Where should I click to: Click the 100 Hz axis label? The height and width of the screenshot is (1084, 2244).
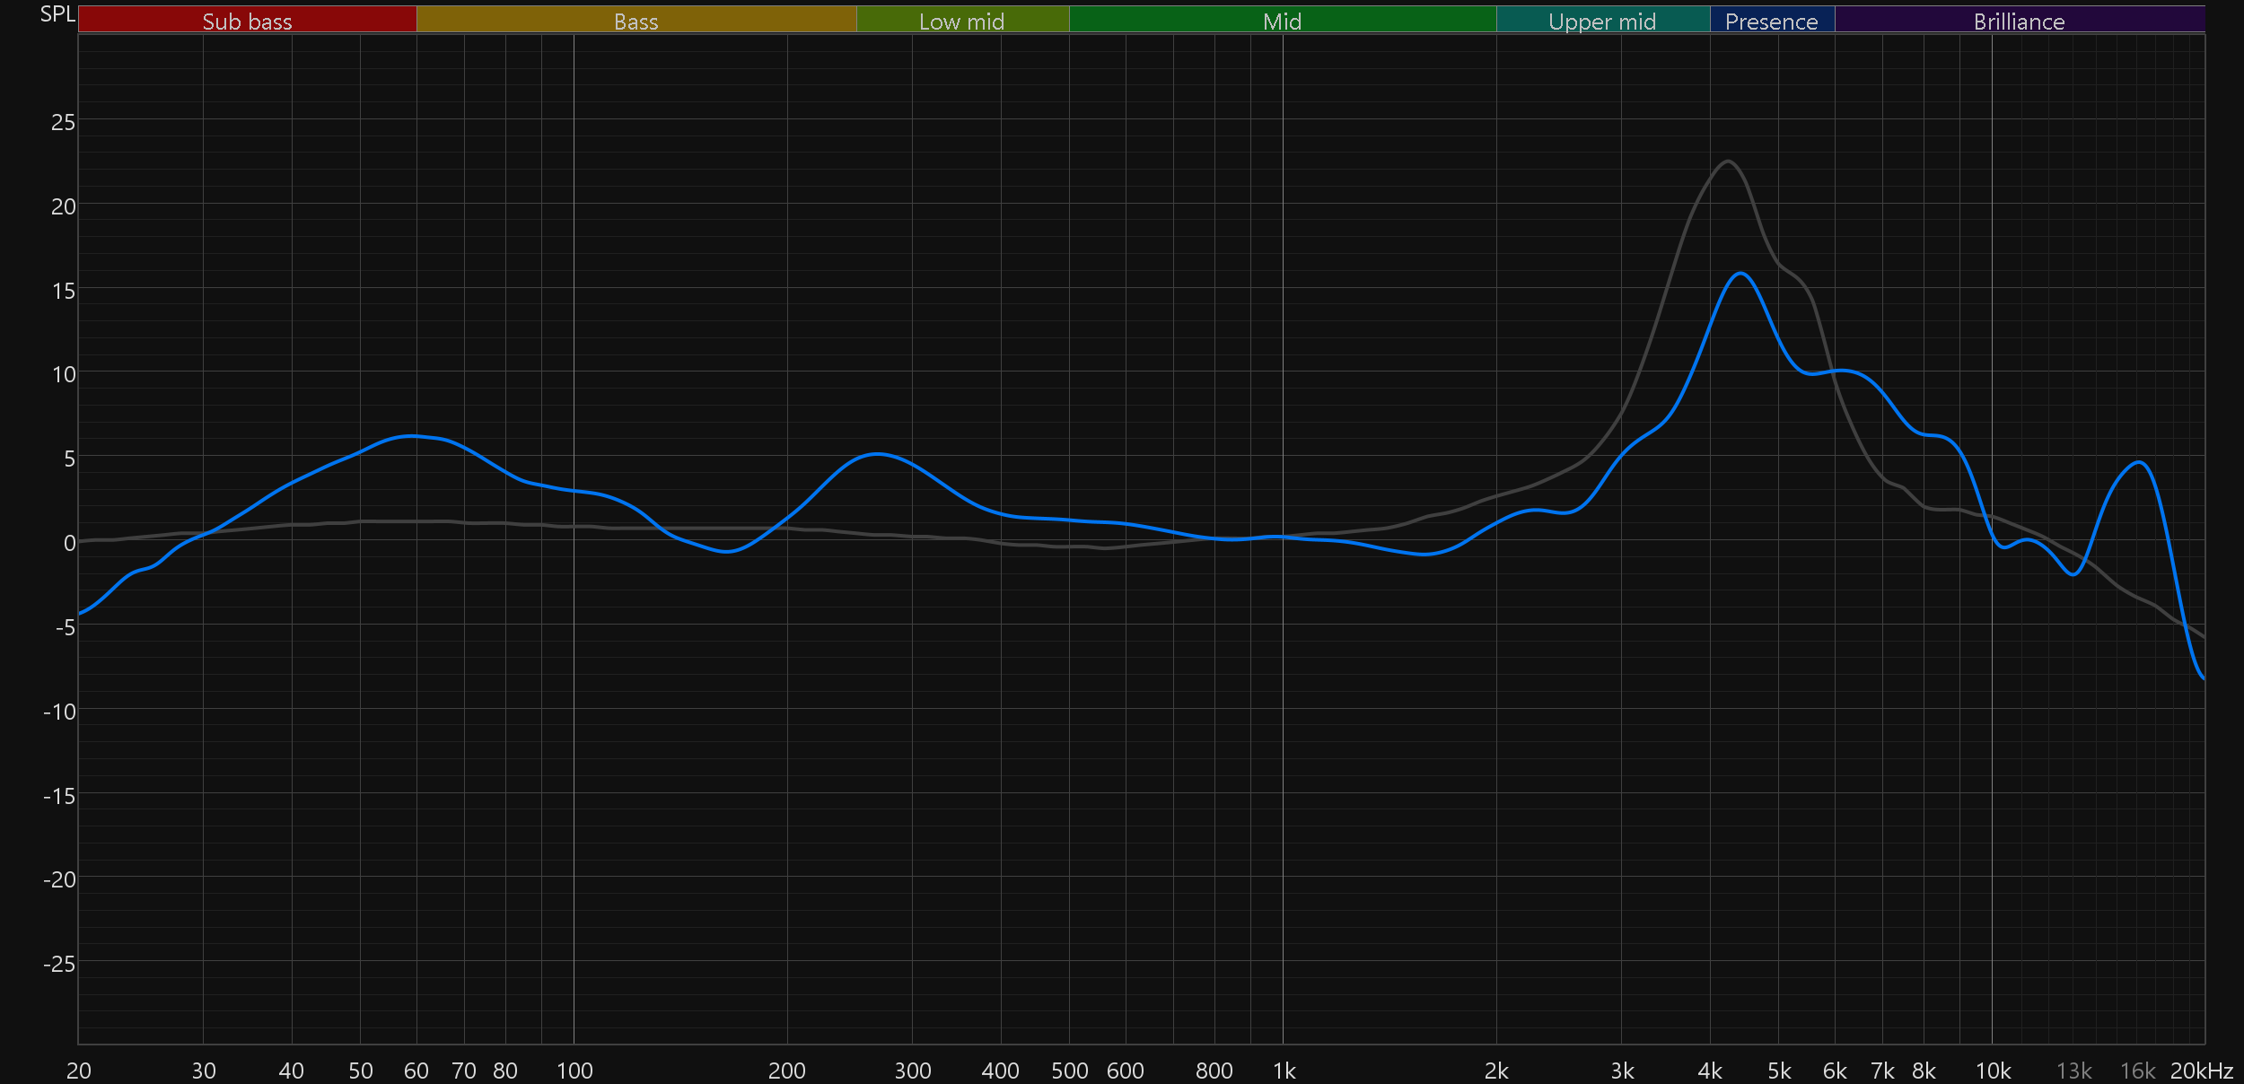coord(574,1071)
